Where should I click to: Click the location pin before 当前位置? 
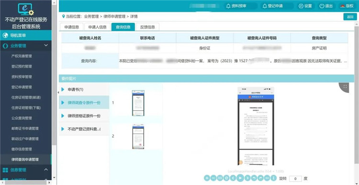click(x=63, y=16)
